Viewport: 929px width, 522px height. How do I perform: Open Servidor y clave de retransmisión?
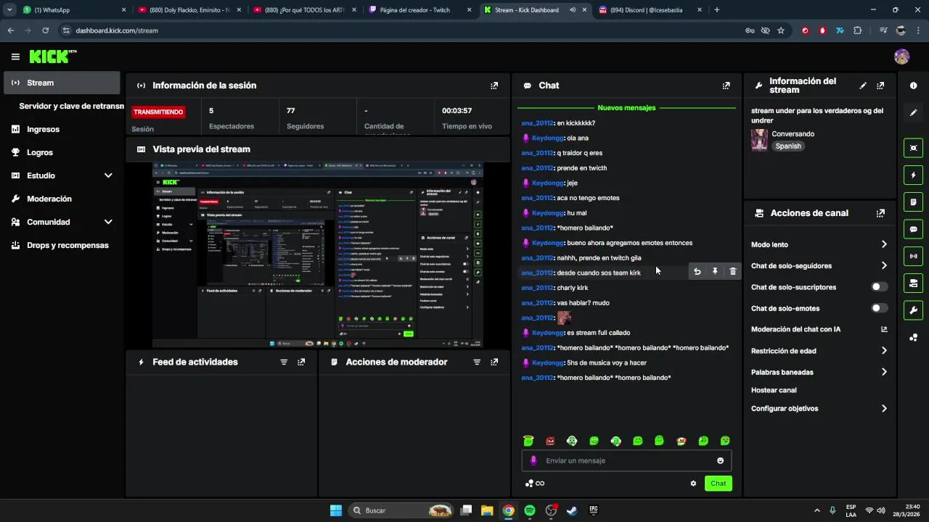71,106
